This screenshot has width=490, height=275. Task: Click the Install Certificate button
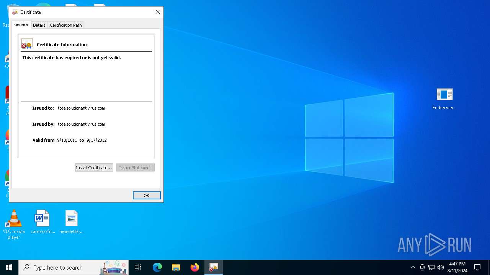click(x=94, y=168)
